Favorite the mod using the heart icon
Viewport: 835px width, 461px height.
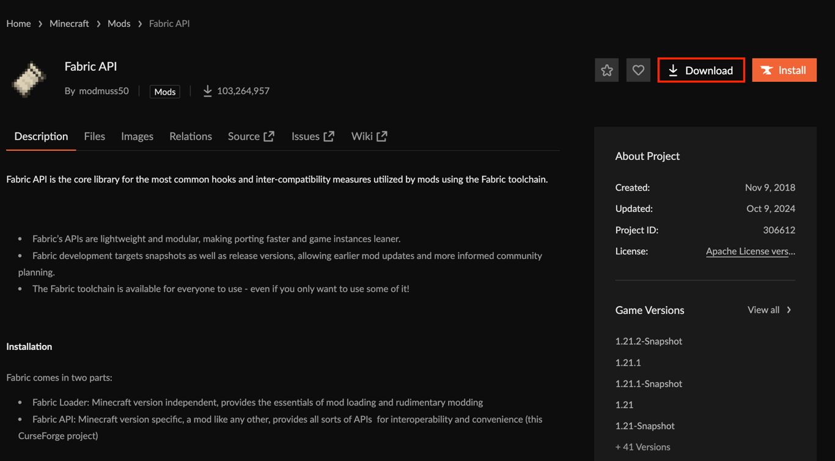click(x=638, y=70)
